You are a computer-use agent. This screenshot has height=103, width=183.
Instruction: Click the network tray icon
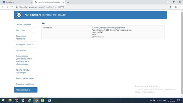pyautogui.click(x=157, y=100)
